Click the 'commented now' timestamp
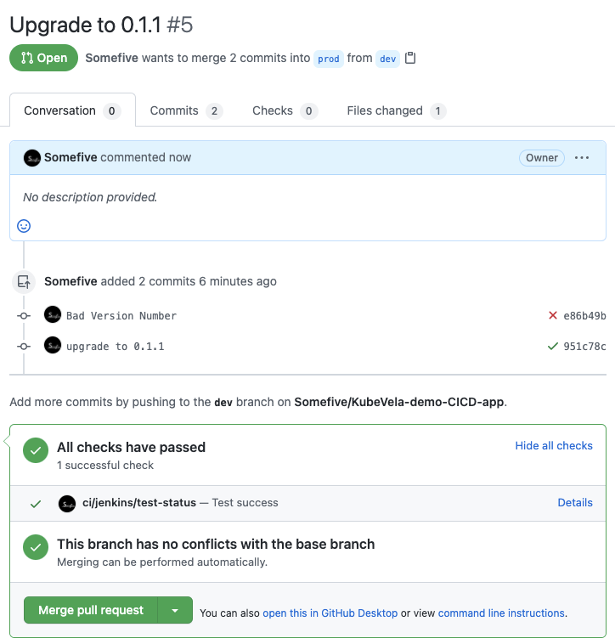Viewport: 615px width, 644px height. tap(146, 157)
